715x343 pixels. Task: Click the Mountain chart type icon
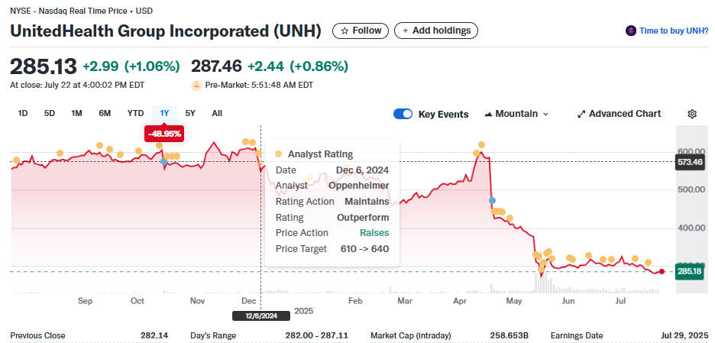click(x=488, y=114)
